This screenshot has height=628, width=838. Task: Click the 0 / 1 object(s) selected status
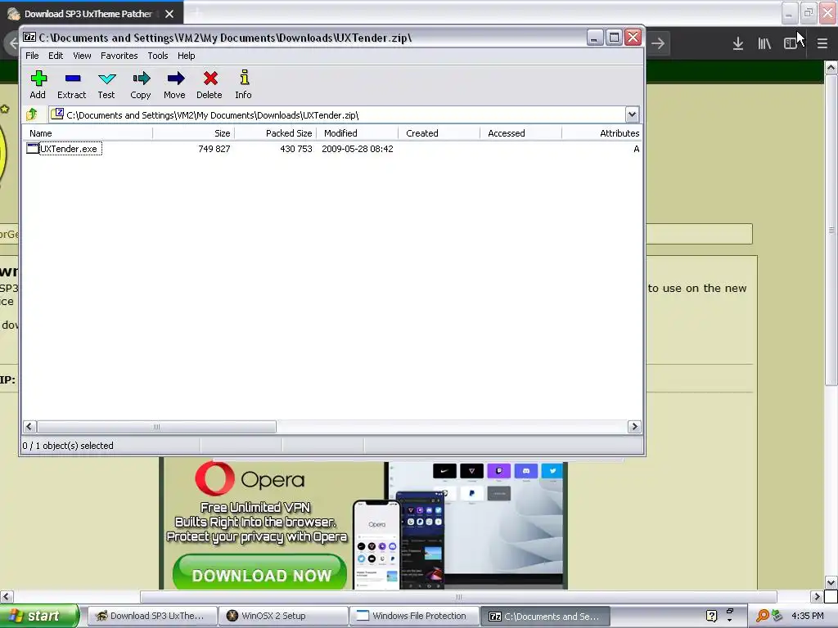(68, 446)
